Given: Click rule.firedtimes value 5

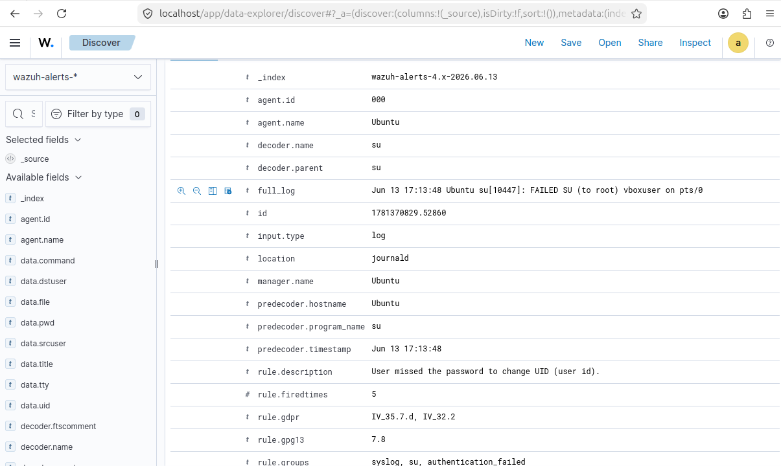Looking at the screenshot, I should (x=374, y=394).
